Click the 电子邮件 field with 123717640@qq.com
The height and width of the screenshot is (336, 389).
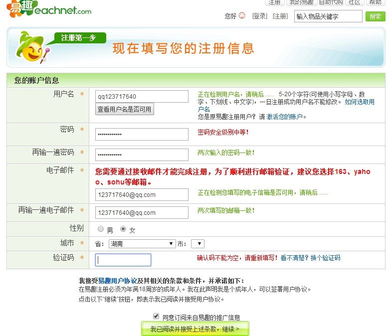click(x=142, y=194)
